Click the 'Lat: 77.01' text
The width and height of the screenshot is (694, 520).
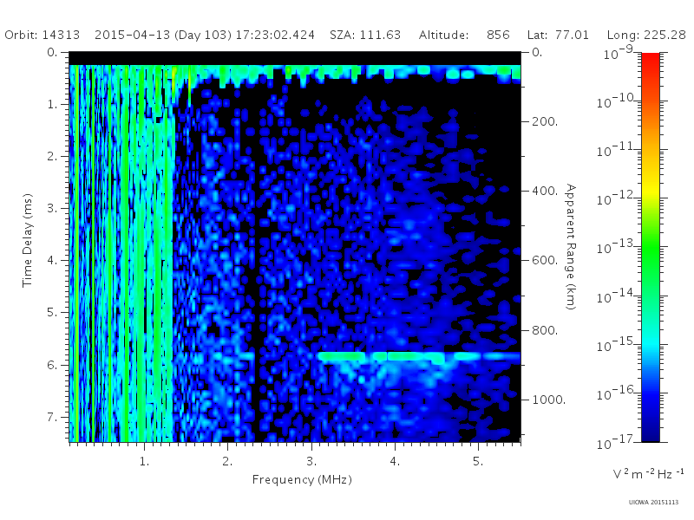click(558, 35)
